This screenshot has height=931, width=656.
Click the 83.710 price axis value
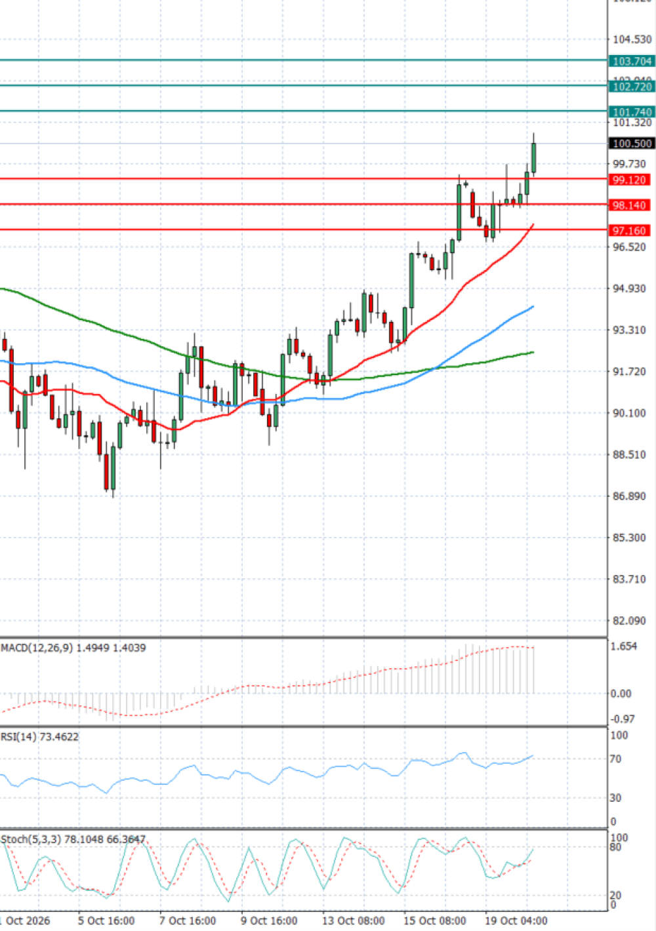628,580
